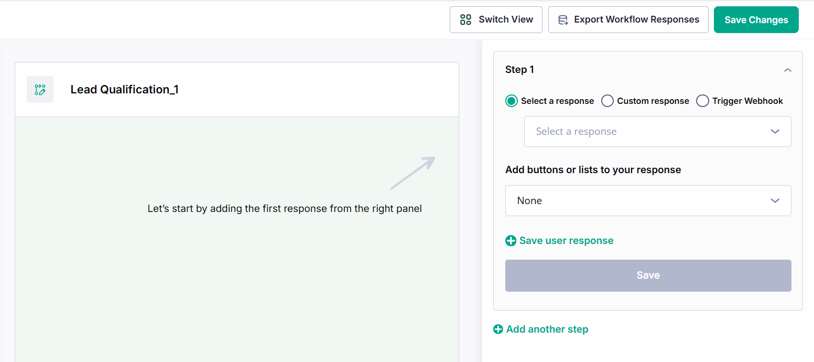Click the Let's start by adding hint text

click(285, 209)
